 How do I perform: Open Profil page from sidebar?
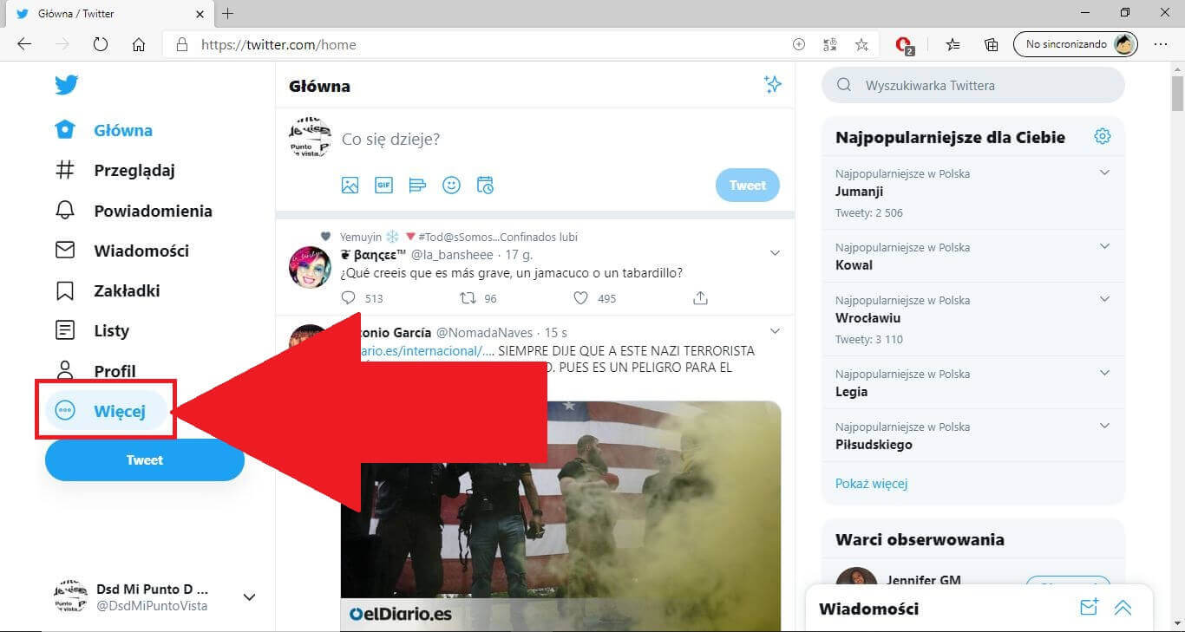95,370
